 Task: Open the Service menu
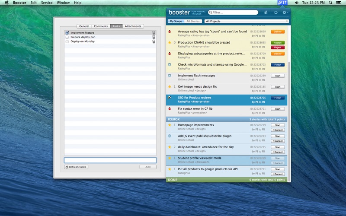[47, 3]
